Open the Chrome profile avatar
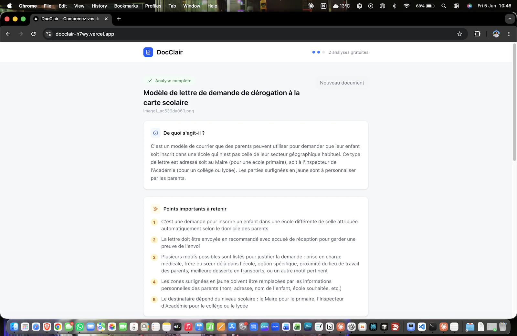 tap(496, 34)
